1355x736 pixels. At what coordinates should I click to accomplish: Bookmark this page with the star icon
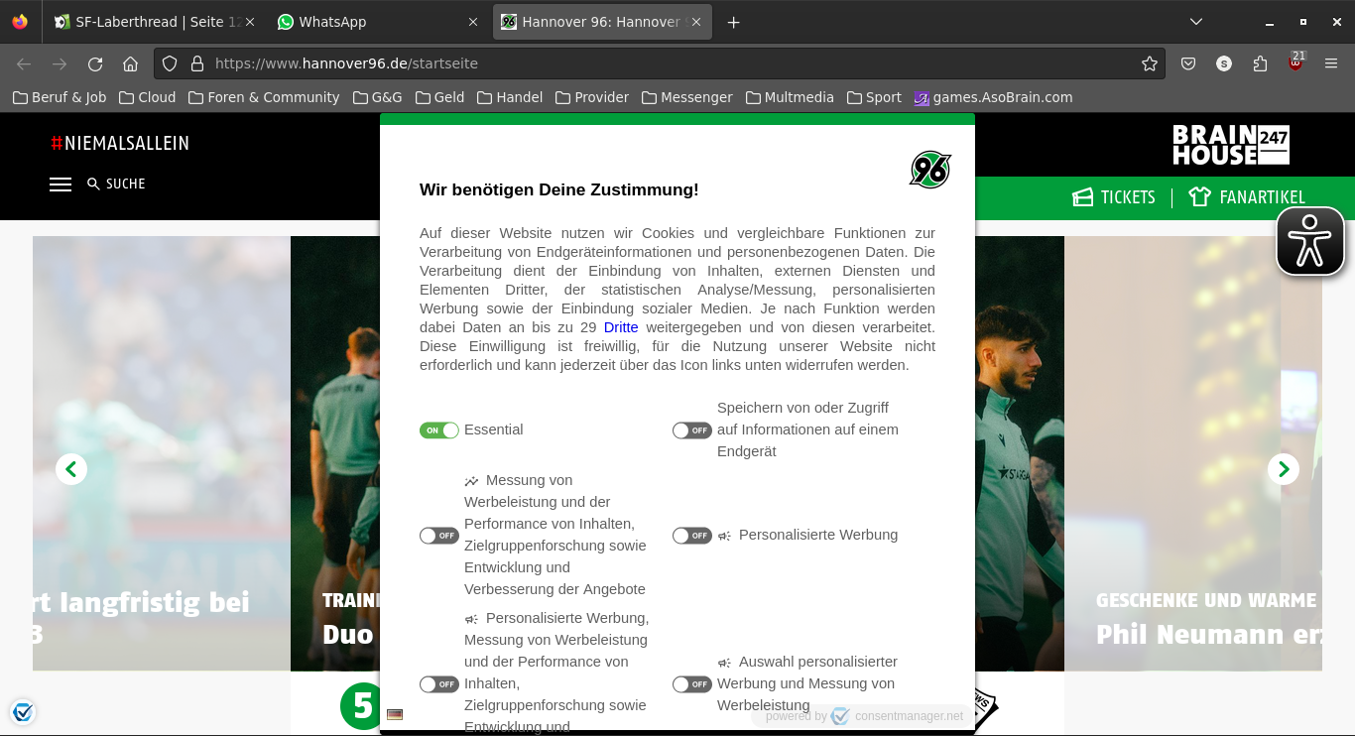click(x=1150, y=63)
